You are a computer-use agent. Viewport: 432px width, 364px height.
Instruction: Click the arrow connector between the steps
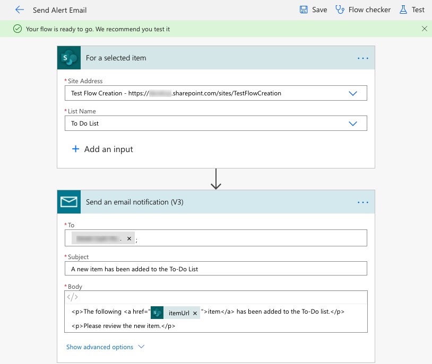click(x=215, y=179)
